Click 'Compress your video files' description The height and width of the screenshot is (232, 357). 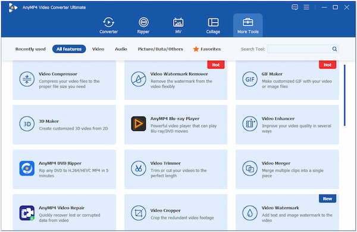(69, 84)
